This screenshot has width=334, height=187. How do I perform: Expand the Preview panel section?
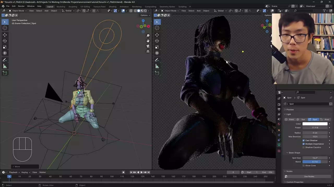(x=290, y=110)
